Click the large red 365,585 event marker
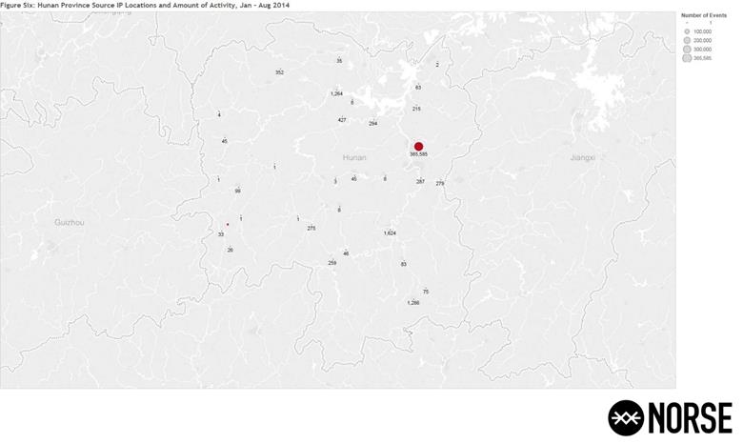743x444 pixels. (x=418, y=146)
